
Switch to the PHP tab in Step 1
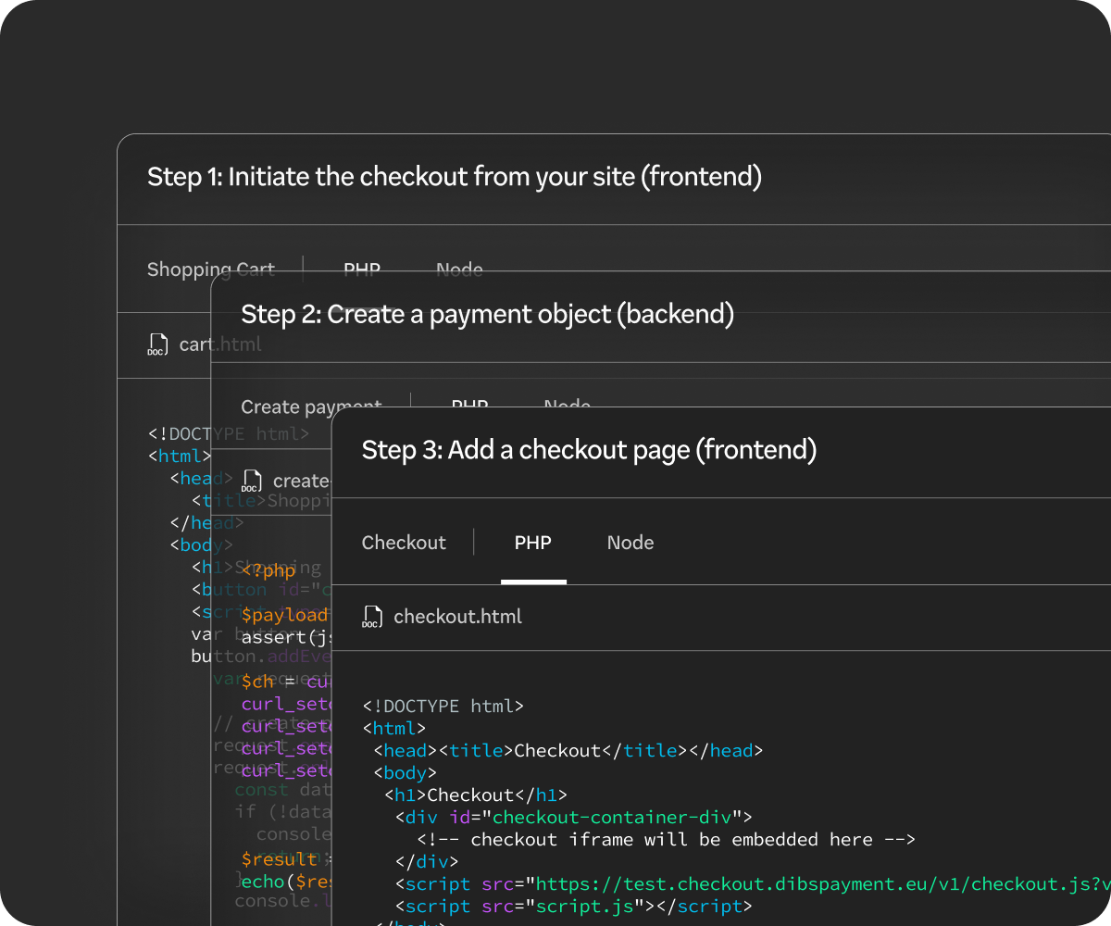[361, 266]
